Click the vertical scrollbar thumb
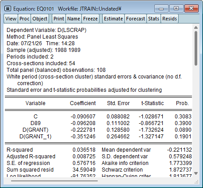The image size is (203, 188). pyautogui.click(x=196, y=48)
